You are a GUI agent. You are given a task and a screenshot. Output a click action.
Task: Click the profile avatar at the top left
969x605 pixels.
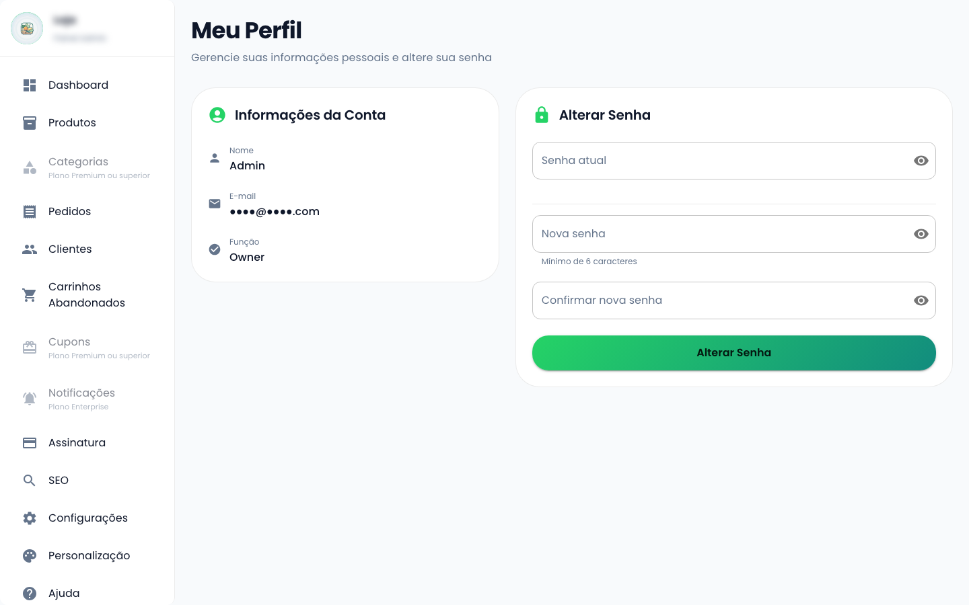[x=27, y=28]
